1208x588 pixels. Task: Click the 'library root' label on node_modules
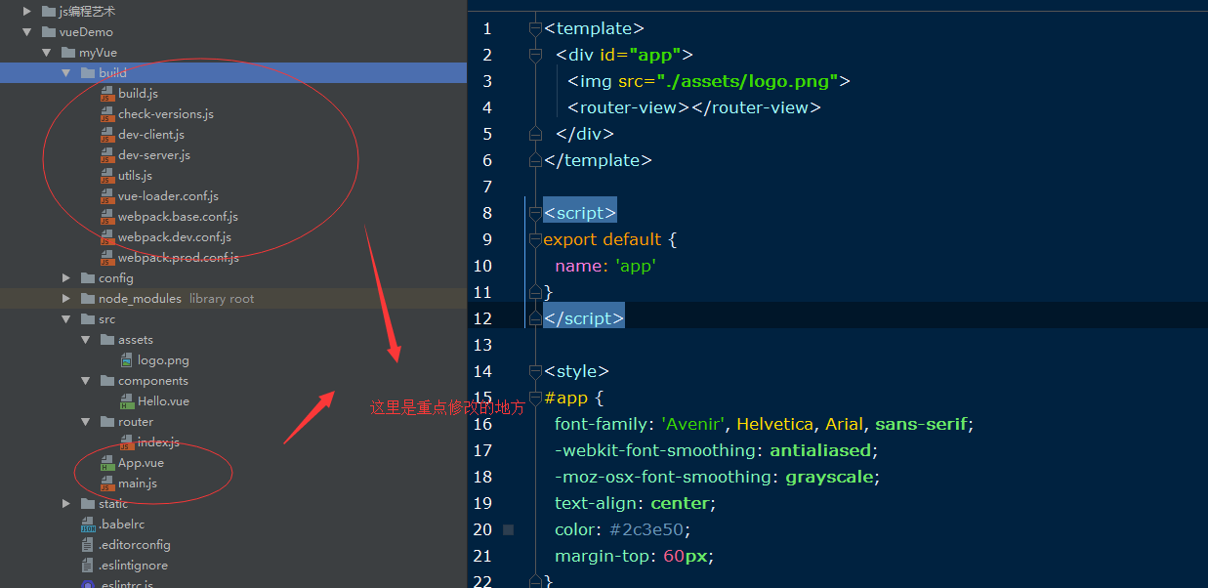[222, 299]
